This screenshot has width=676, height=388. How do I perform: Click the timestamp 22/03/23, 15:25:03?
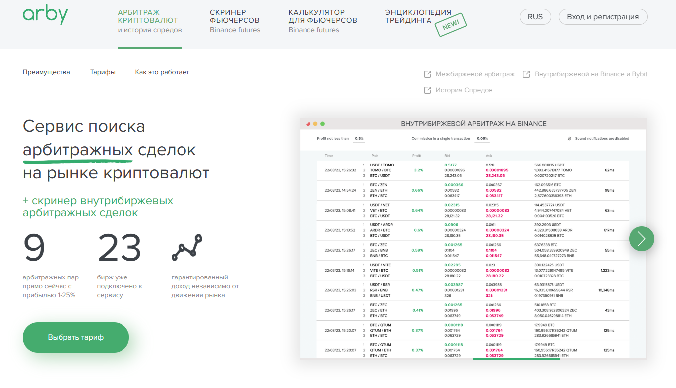click(x=340, y=290)
